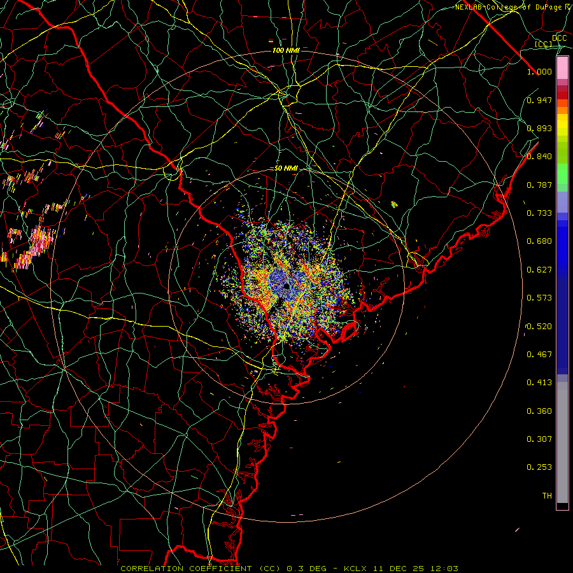The height and width of the screenshot is (573, 573).
Task: Click the 0.893 legend value
Action: (539, 128)
